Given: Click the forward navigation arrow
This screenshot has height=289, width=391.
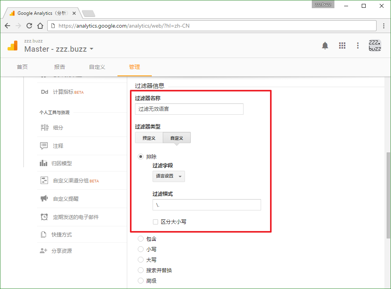Looking at the screenshot, I should tap(18, 26).
